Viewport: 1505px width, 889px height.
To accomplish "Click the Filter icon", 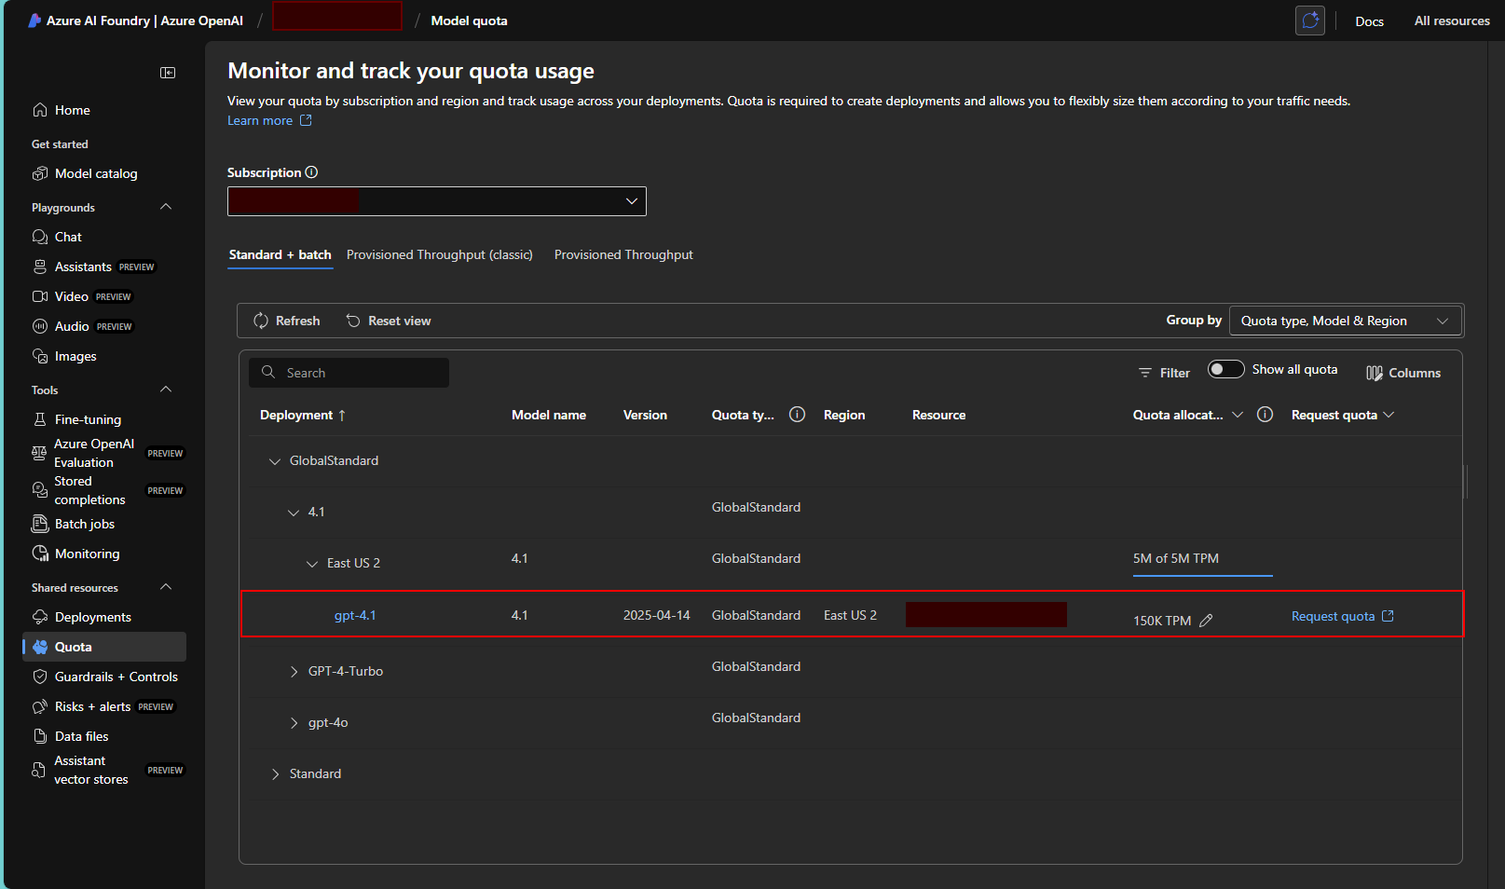I will pos(1145,373).
